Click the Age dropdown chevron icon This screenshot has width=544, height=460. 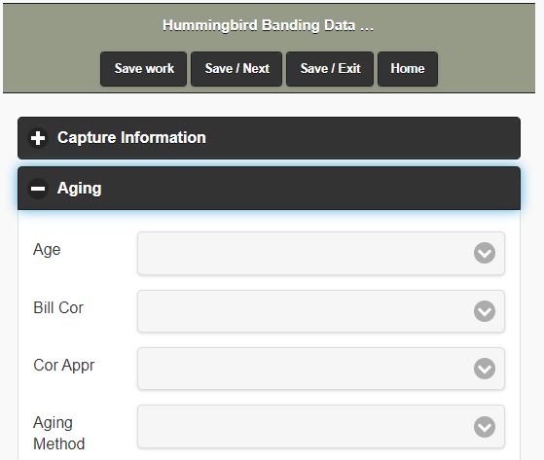[x=485, y=253]
